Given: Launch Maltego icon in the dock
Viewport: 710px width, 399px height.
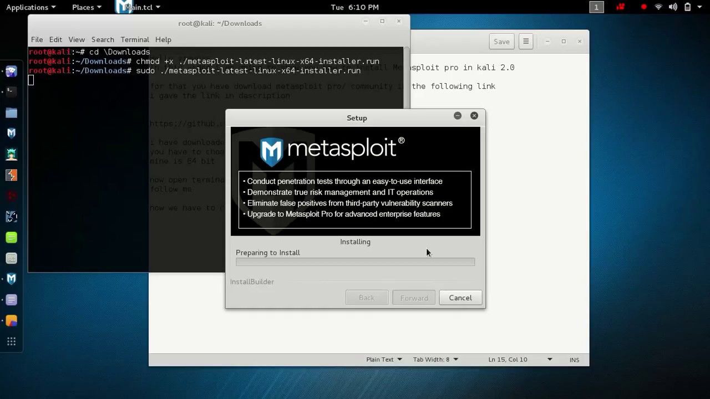Looking at the screenshot, I should 11,217.
